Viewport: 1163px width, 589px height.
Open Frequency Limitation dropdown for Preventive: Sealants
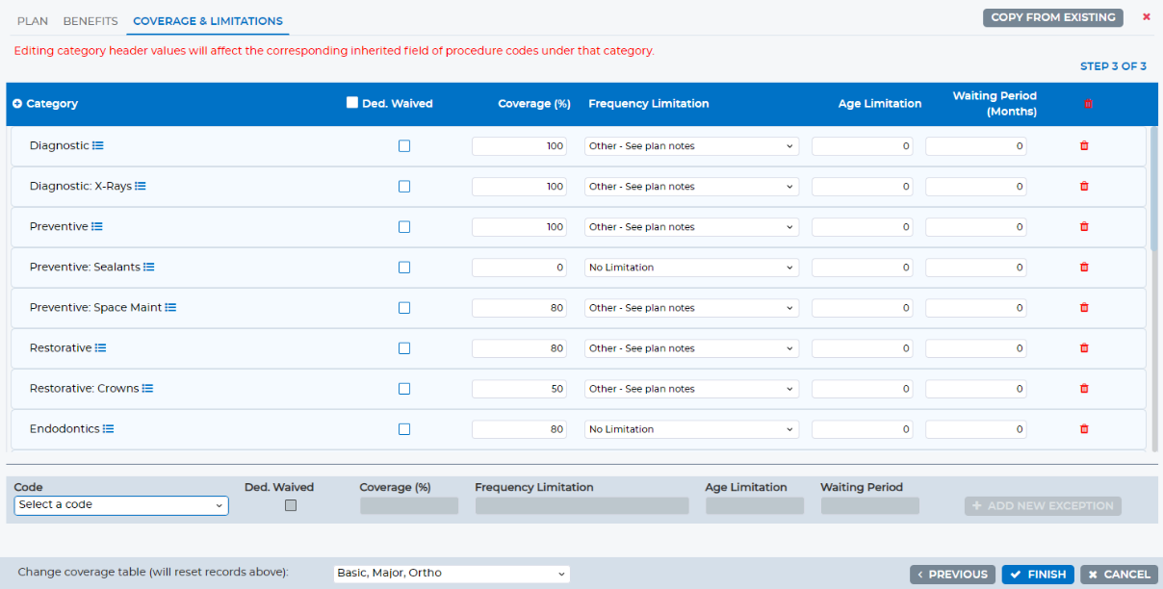coord(691,268)
